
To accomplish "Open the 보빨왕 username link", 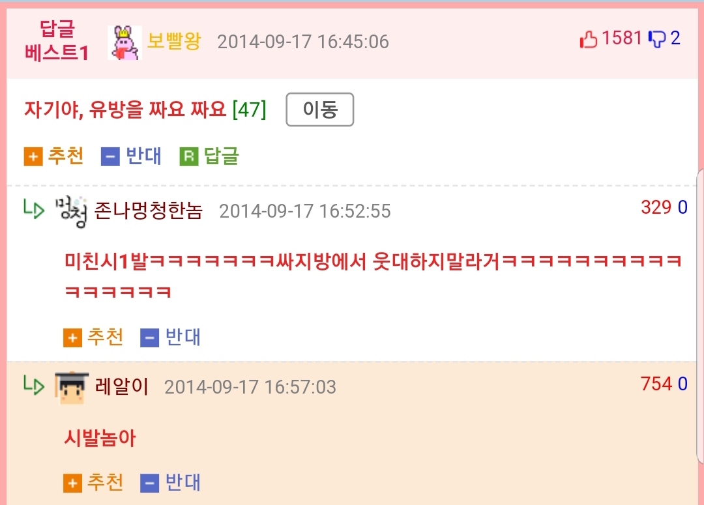I will click(x=174, y=41).
